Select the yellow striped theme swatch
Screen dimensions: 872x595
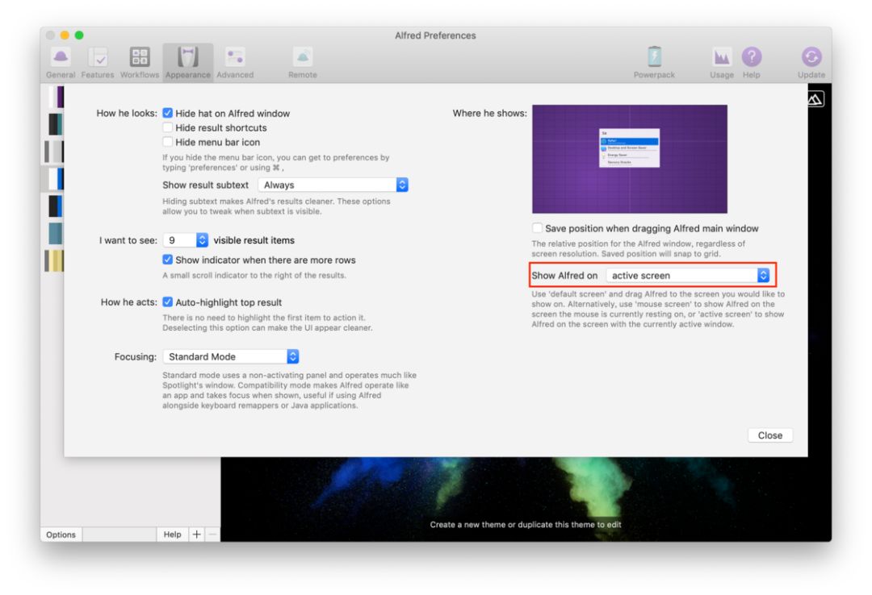(x=55, y=260)
